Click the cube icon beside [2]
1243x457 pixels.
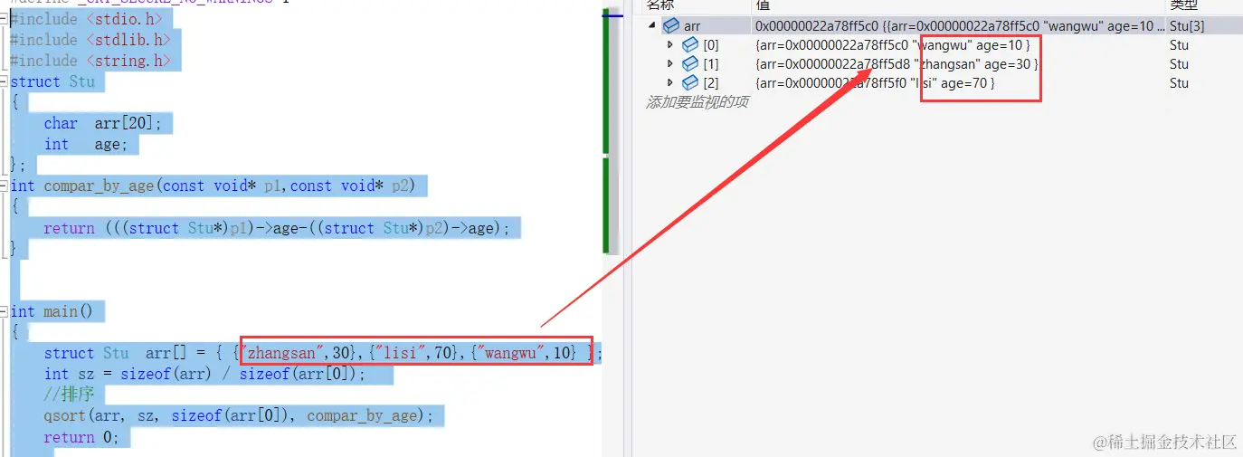click(689, 82)
